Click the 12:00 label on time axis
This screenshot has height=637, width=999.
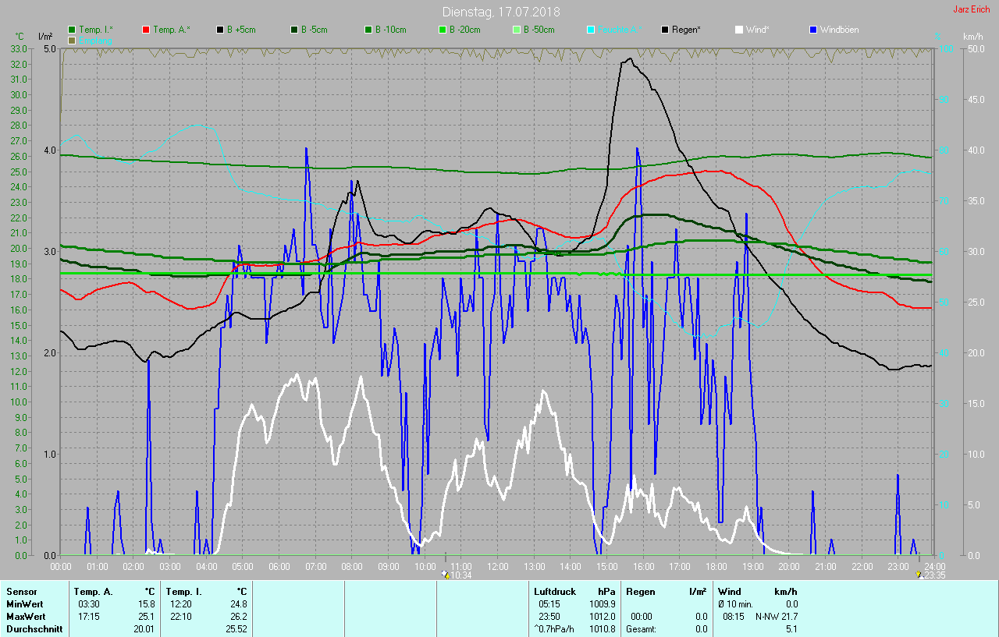click(497, 566)
